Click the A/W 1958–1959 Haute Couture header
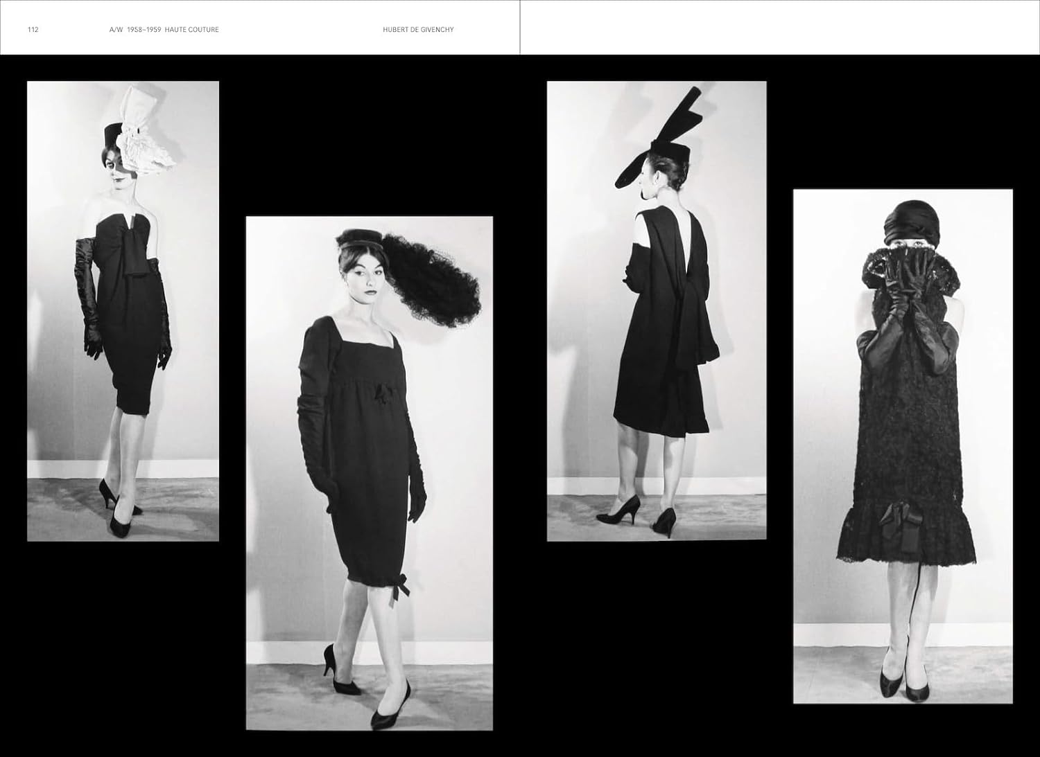This screenshot has height=757, width=1040. [164, 30]
